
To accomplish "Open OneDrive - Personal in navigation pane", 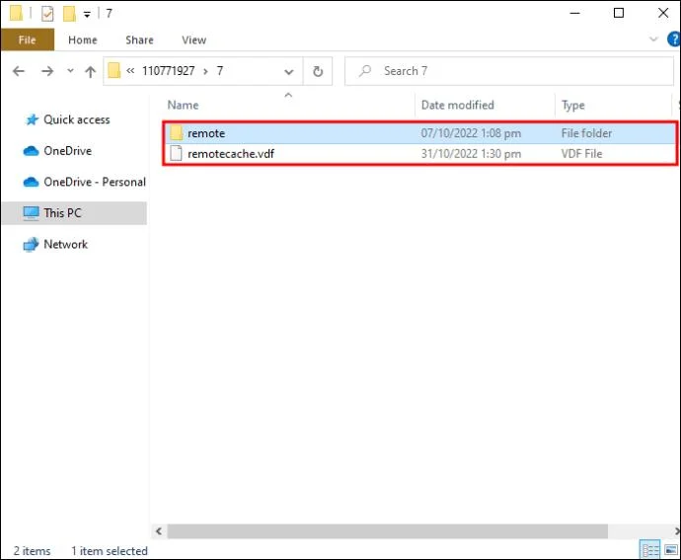I will point(95,182).
